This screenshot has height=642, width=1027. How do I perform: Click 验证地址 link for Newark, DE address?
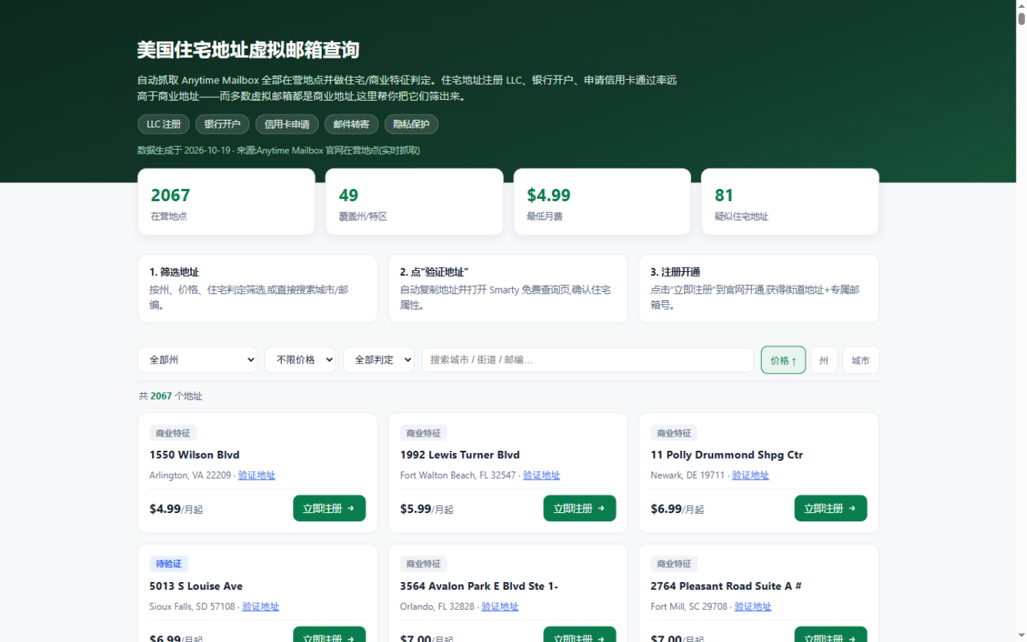750,475
